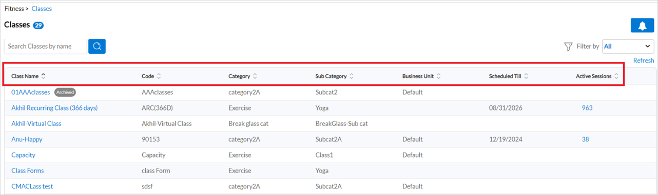658x195 pixels.
Task: Sort by Sub Category column arrows
Action: pos(352,76)
